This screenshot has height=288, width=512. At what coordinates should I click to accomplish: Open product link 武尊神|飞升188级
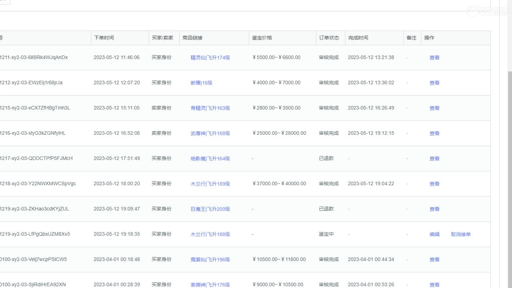(210, 133)
